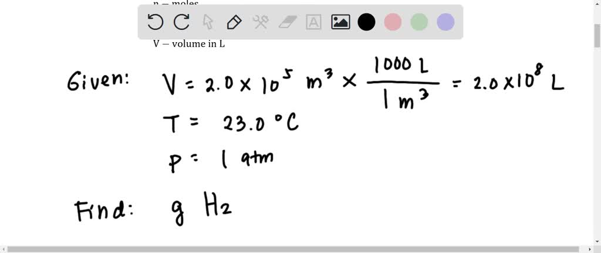Undo the last stroke
The height and width of the screenshot is (253, 601).
click(x=155, y=22)
